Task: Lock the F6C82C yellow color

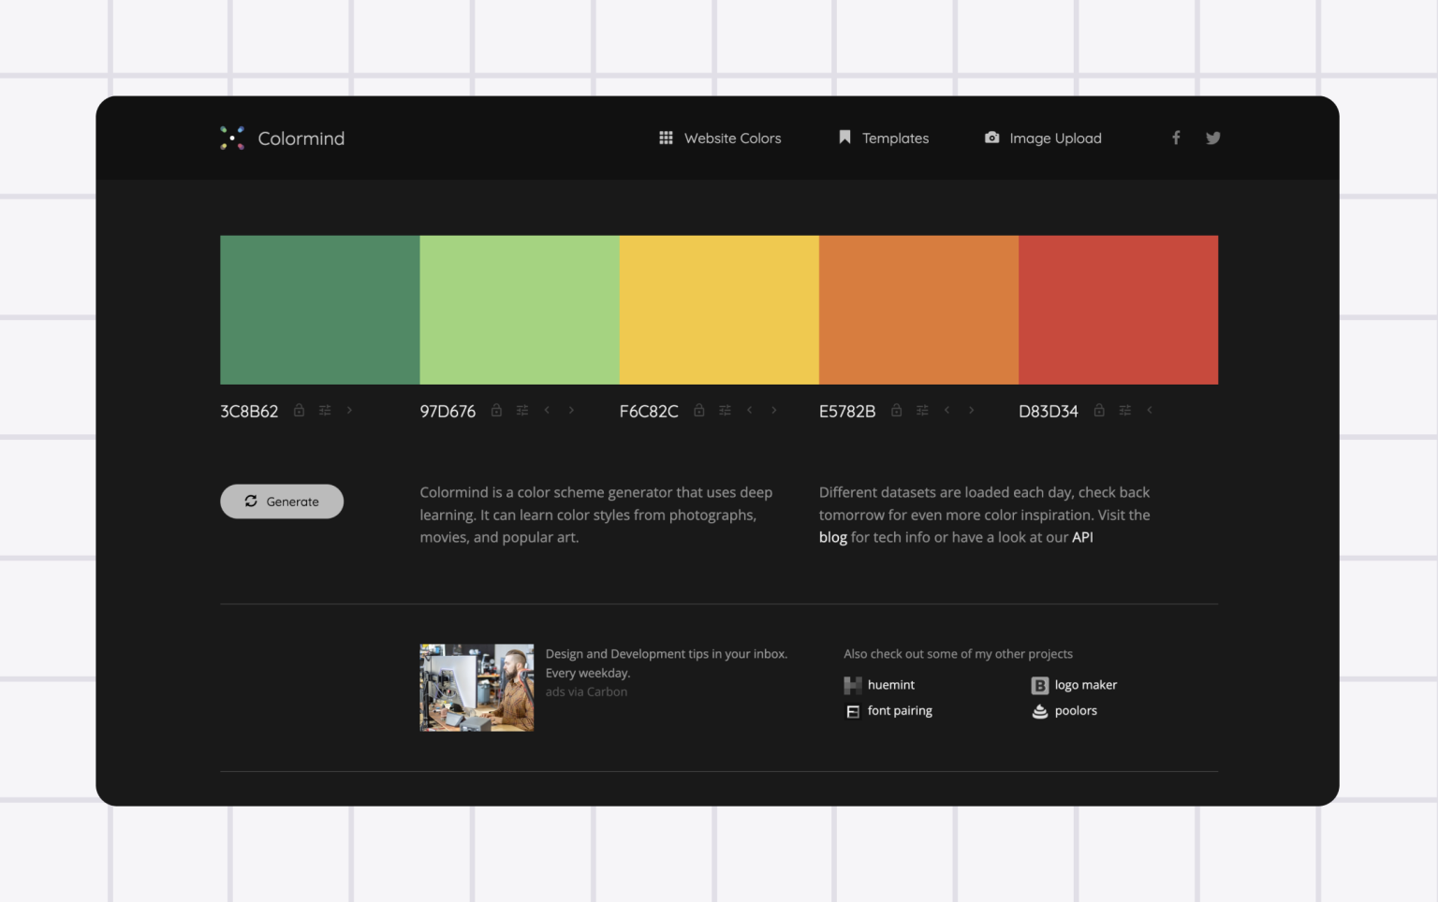Action: 698,410
